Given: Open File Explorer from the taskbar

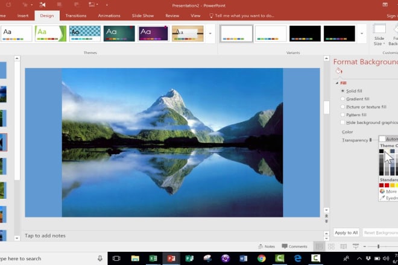Looking at the screenshot, I should click(135, 258).
